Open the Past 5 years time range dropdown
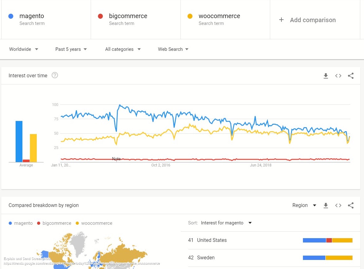Viewport: 364px width, 269px height. coord(71,49)
